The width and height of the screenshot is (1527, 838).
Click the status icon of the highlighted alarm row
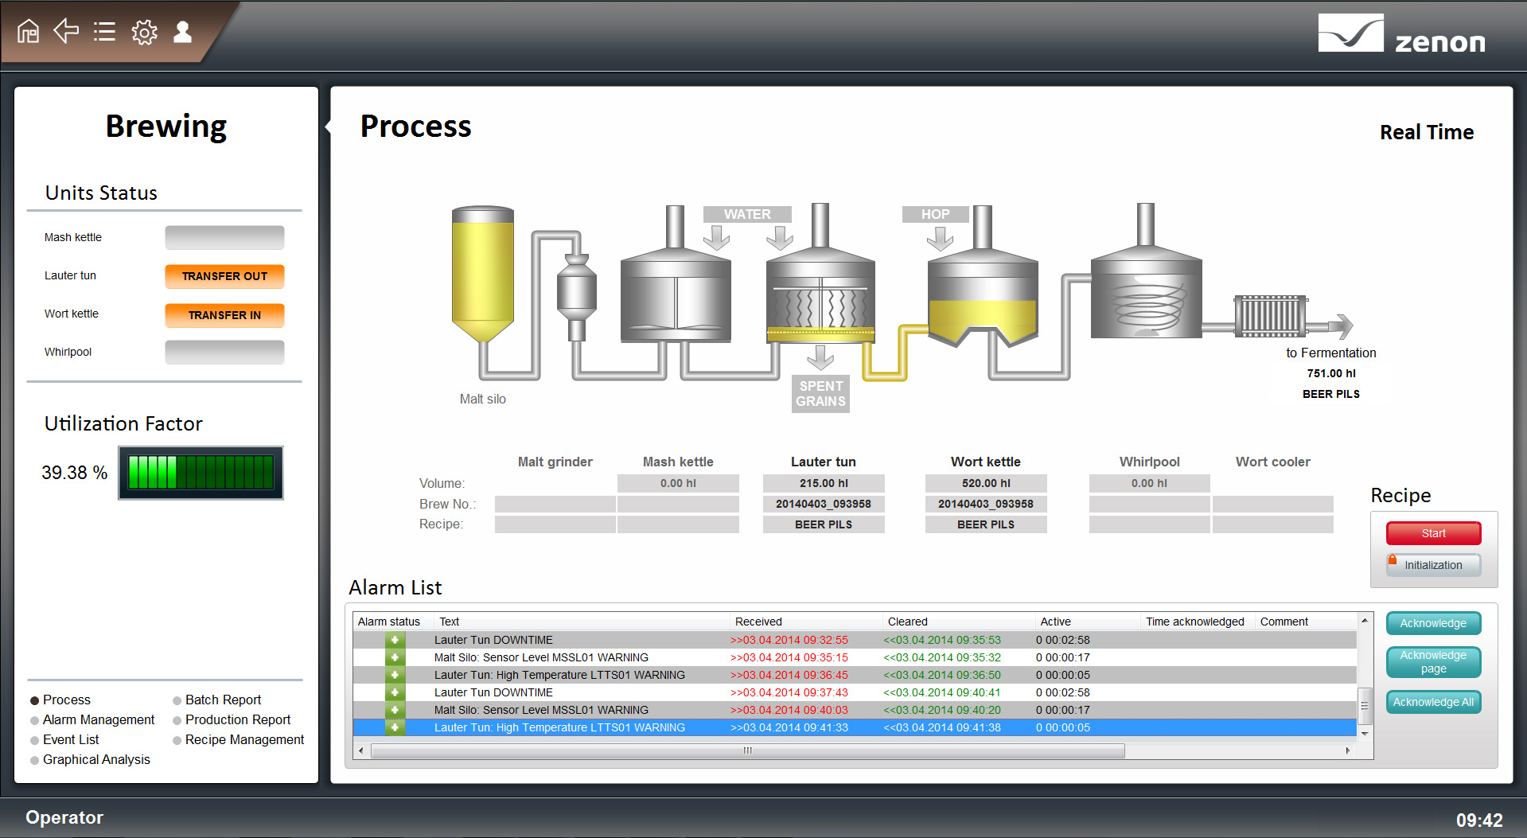395,727
